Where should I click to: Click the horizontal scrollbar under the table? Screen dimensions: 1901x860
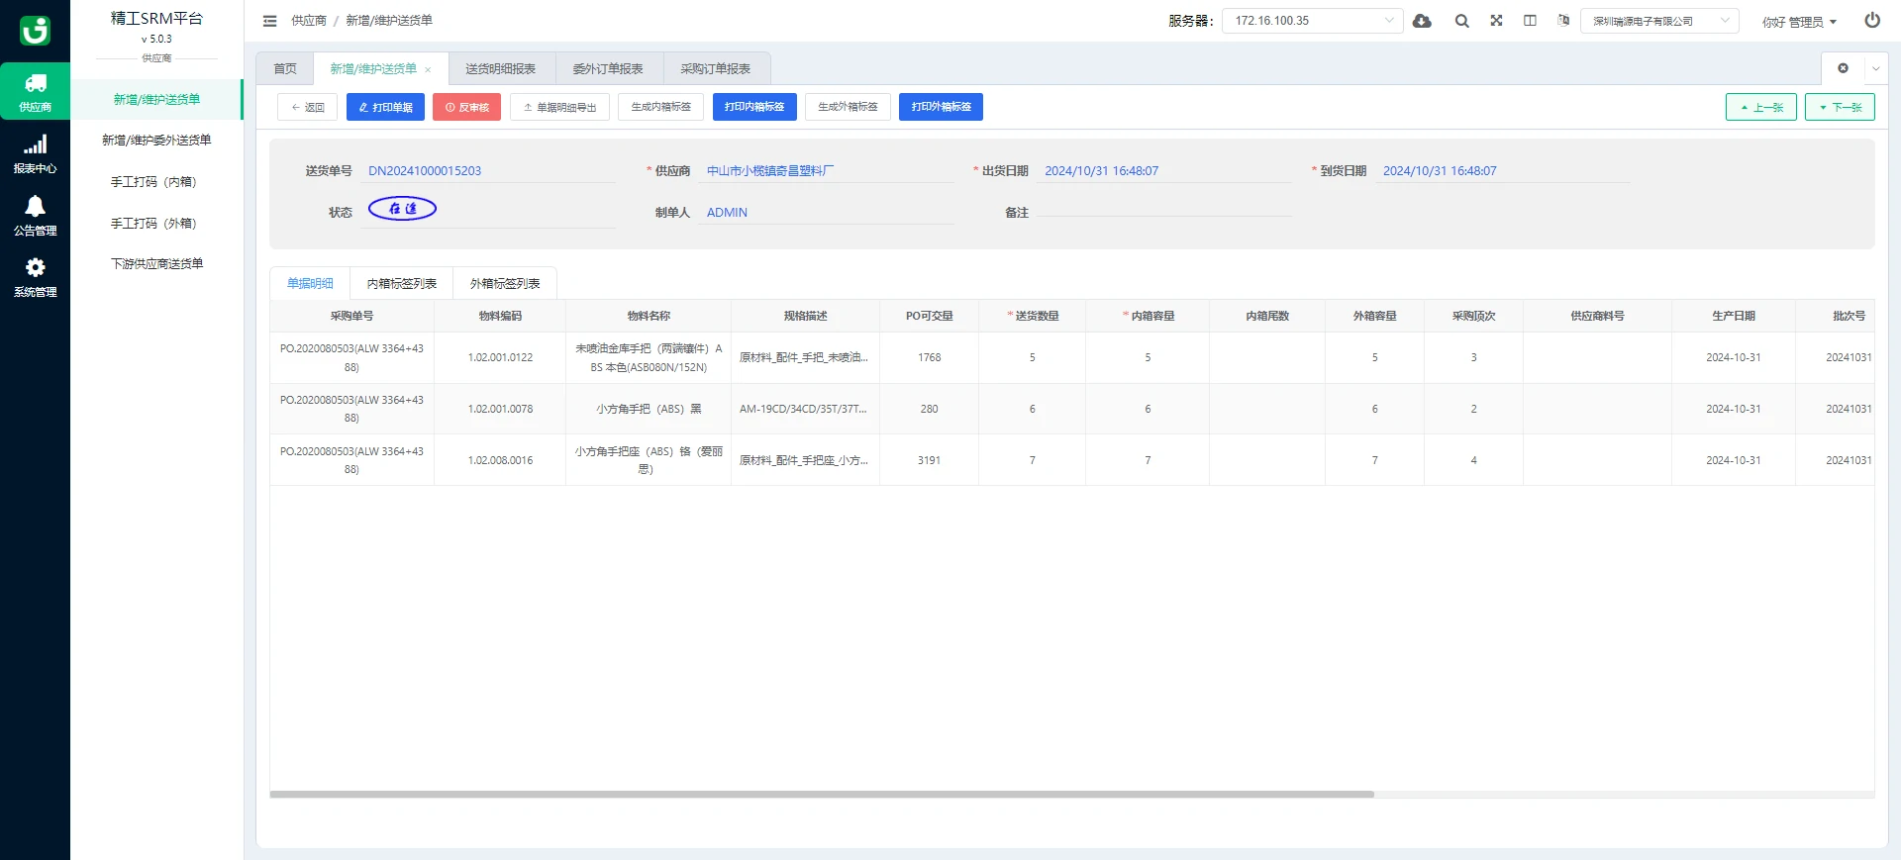pos(821,794)
